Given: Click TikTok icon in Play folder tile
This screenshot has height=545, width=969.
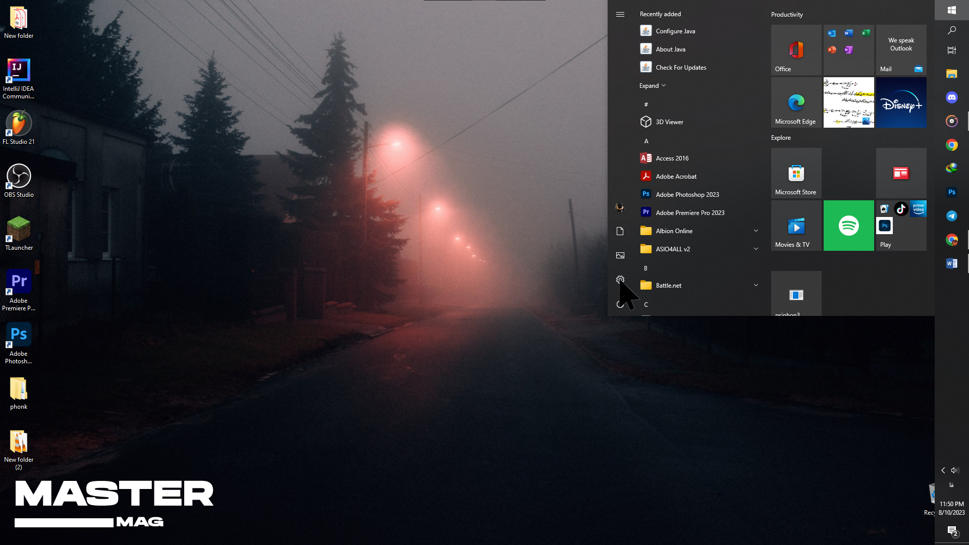Looking at the screenshot, I should pyautogui.click(x=901, y=209).
